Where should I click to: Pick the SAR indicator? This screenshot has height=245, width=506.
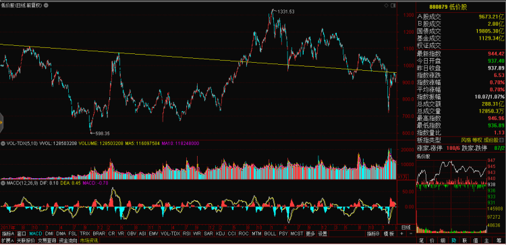pyautogui.click(x=208, y=234)
